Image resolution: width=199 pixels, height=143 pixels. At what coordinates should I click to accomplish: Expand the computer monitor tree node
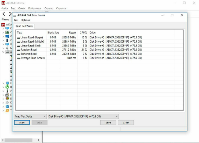pos(3,28)
